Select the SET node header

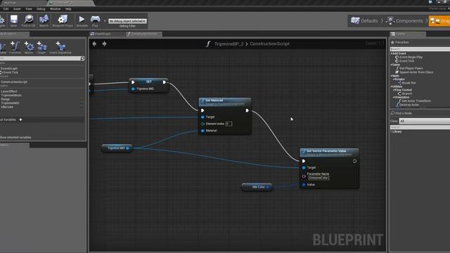(x=148, y=82)
